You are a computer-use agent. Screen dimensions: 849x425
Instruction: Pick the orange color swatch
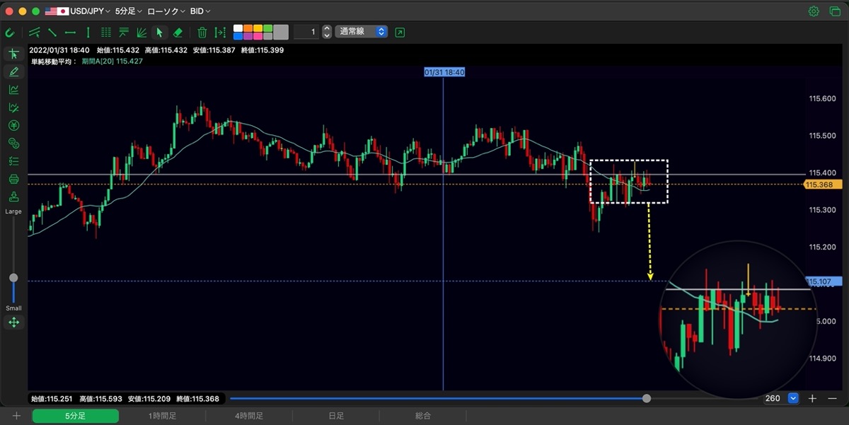248,29
